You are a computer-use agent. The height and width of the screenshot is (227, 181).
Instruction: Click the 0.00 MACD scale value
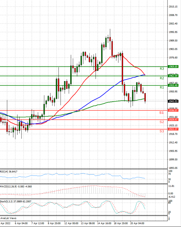(171, 194)
